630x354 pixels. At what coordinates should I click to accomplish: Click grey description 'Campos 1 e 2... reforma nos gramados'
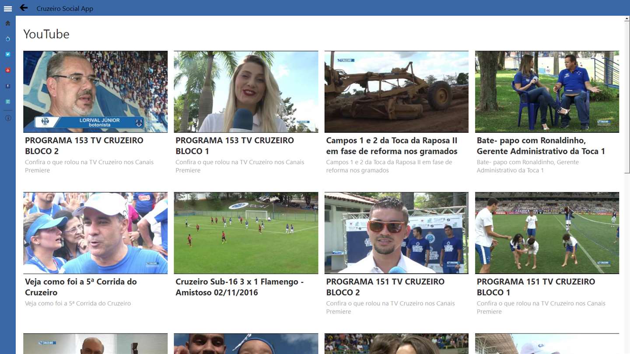click(389, 166)
